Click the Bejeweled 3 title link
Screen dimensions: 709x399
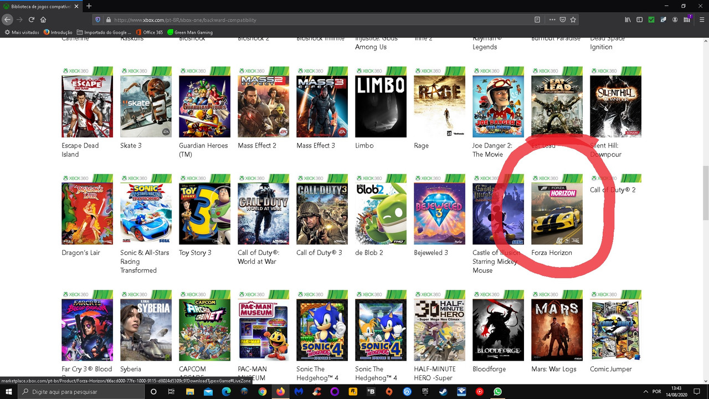coord(431,253)
